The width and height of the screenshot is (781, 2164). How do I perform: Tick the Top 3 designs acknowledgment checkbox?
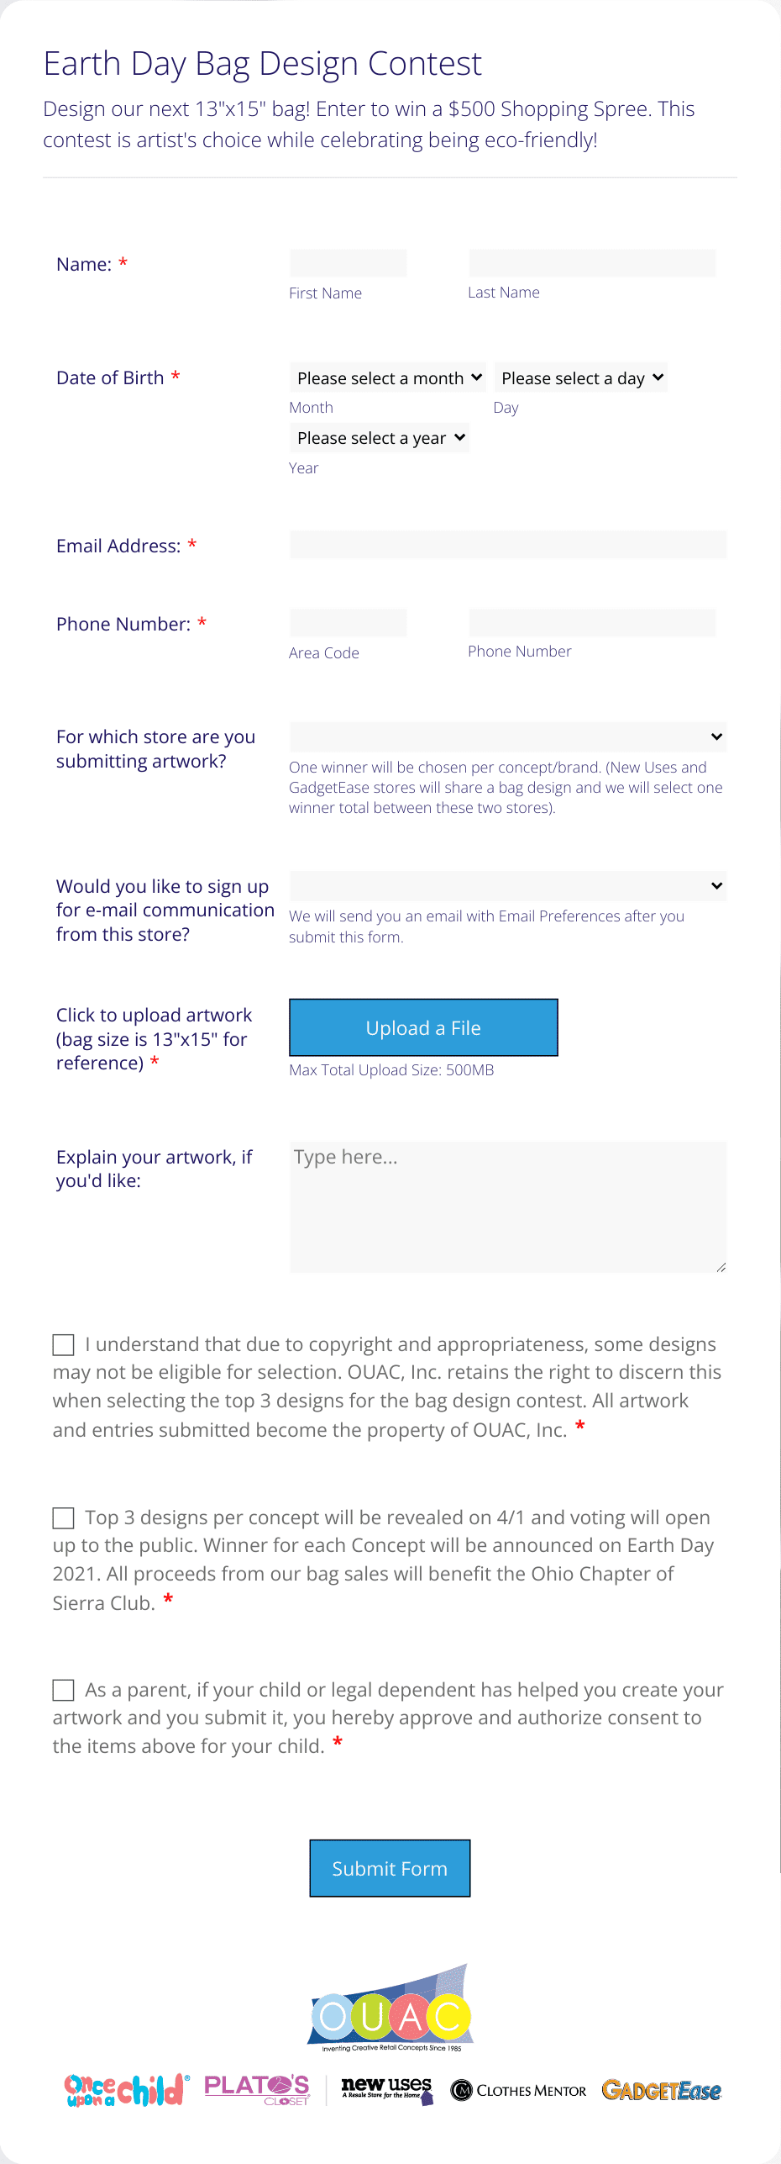click(x=64, y=1518)
